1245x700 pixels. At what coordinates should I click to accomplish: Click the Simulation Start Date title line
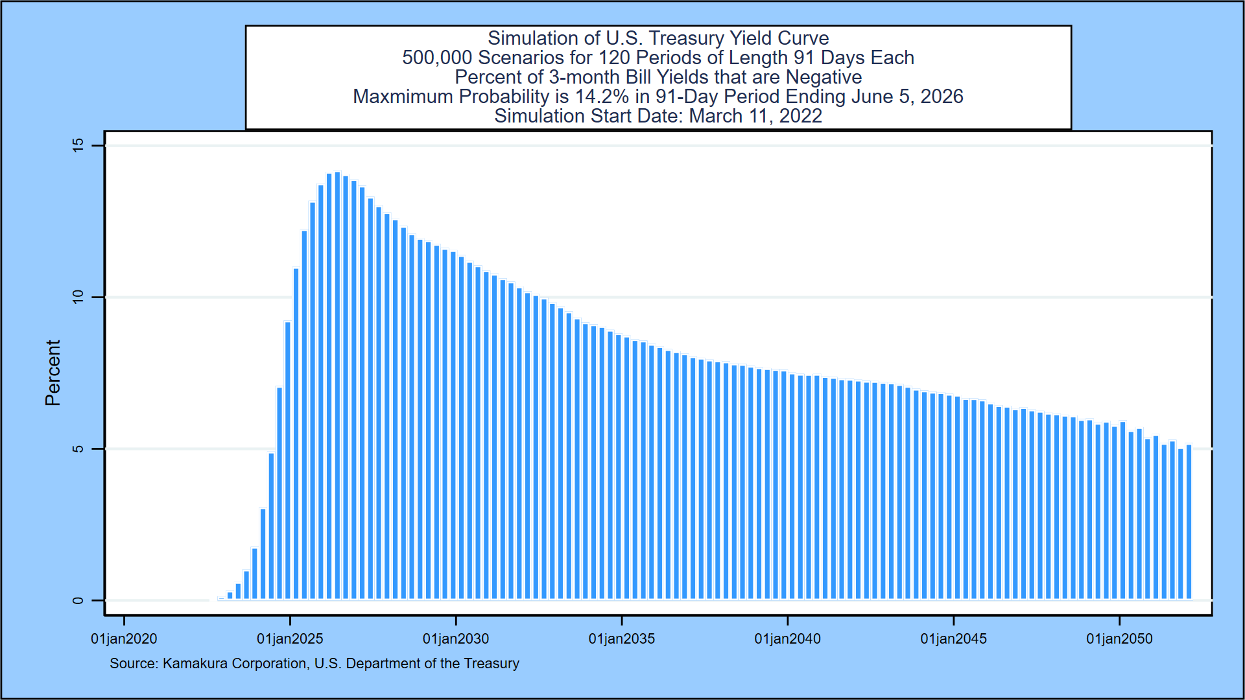(658, 116)
